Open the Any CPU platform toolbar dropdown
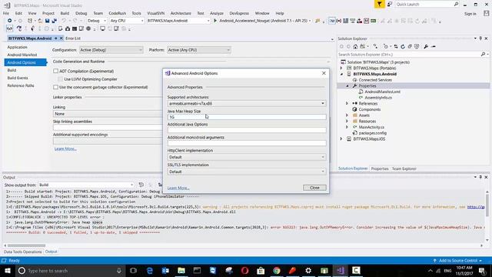The image size is (492, 277). click(x=127, y=21)
